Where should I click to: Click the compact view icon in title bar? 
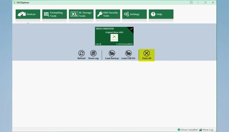coord(191,2)
